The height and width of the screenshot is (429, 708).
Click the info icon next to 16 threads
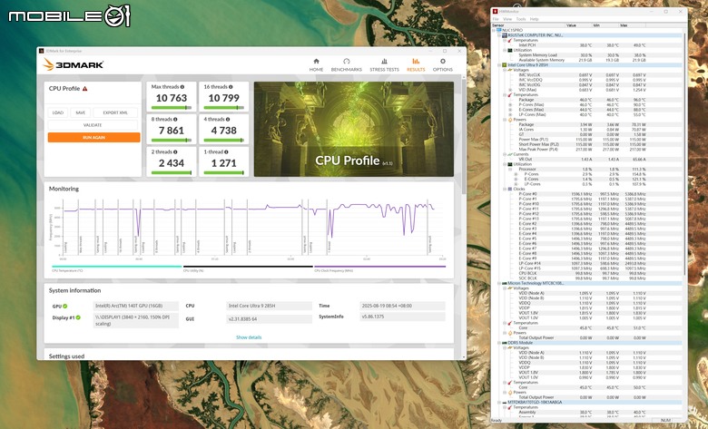231,86
